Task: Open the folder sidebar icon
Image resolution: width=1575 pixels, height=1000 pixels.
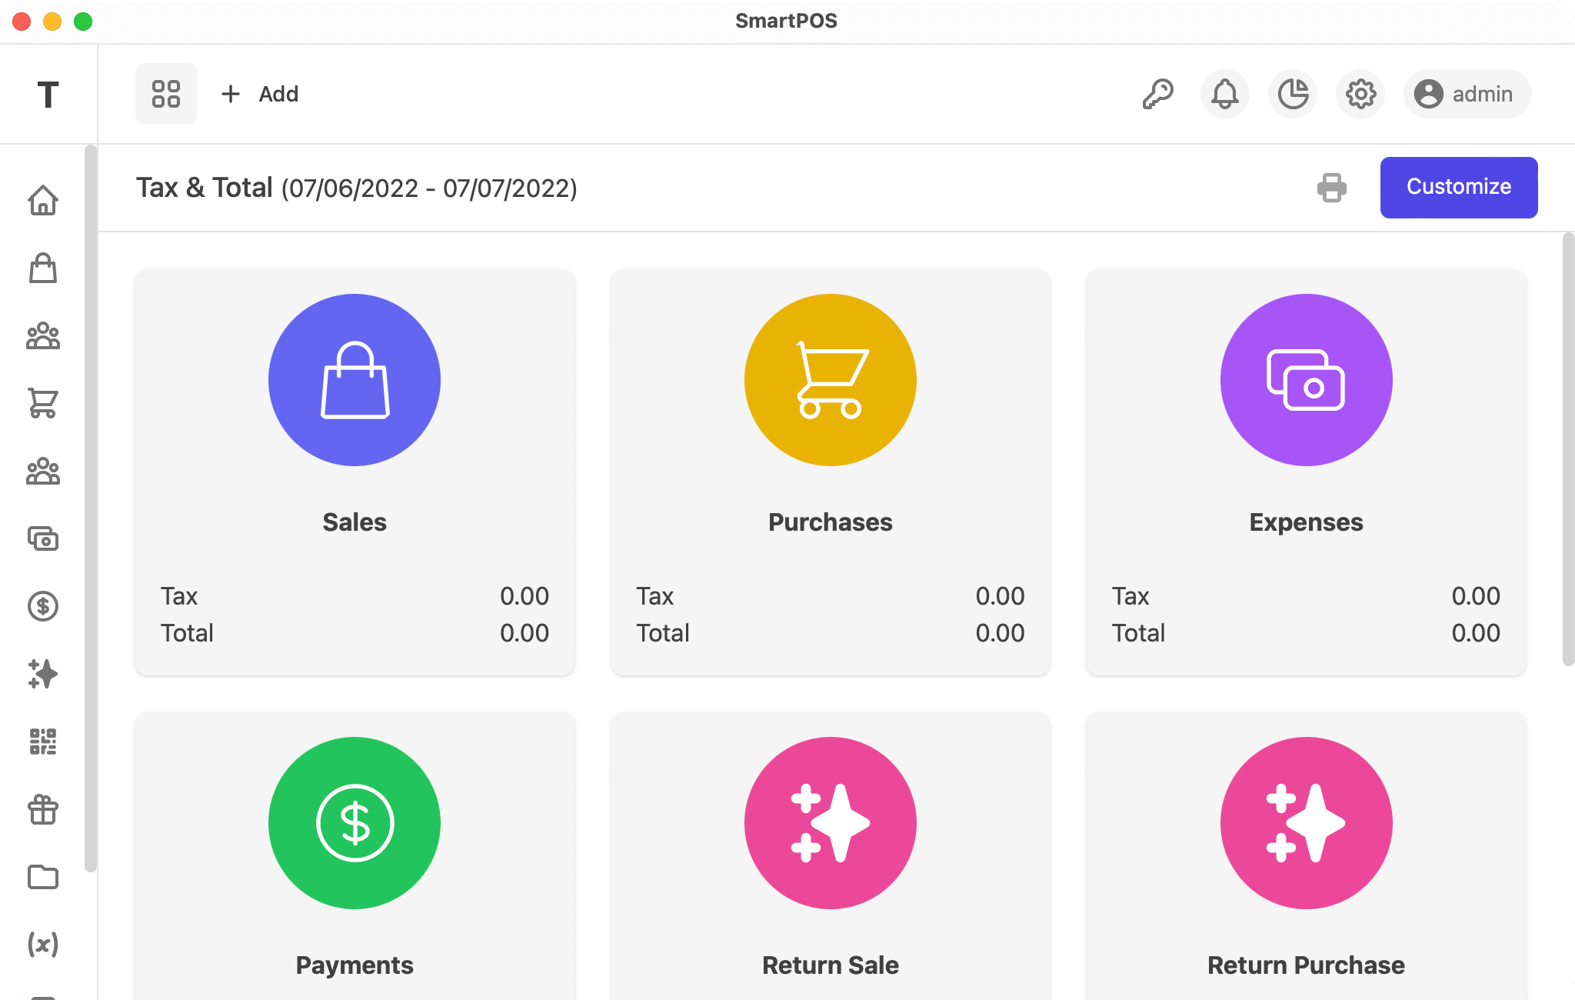Action: click(43, 877)
